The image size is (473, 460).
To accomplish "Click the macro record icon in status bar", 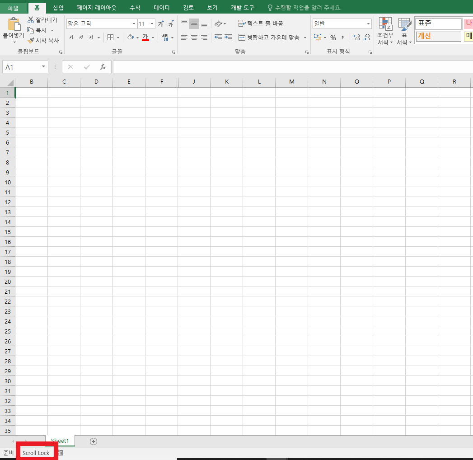I will [x=61, y=453].
